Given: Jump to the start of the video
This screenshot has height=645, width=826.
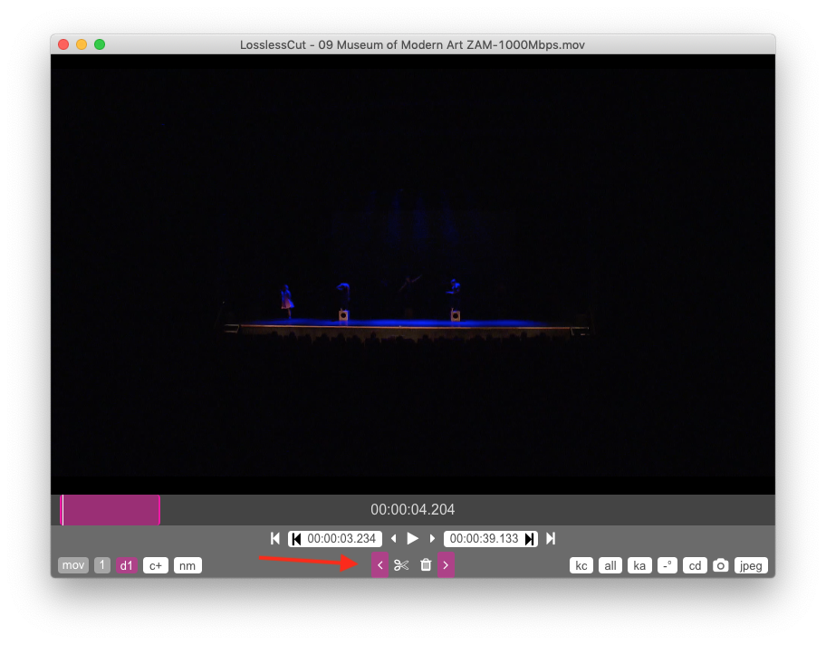Looking at the screenshot, I should click(275, 538).
